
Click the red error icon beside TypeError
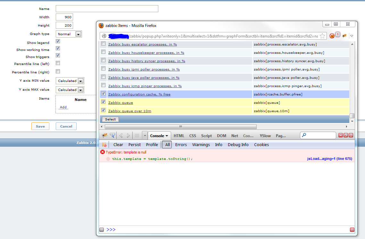pos(103,152)
